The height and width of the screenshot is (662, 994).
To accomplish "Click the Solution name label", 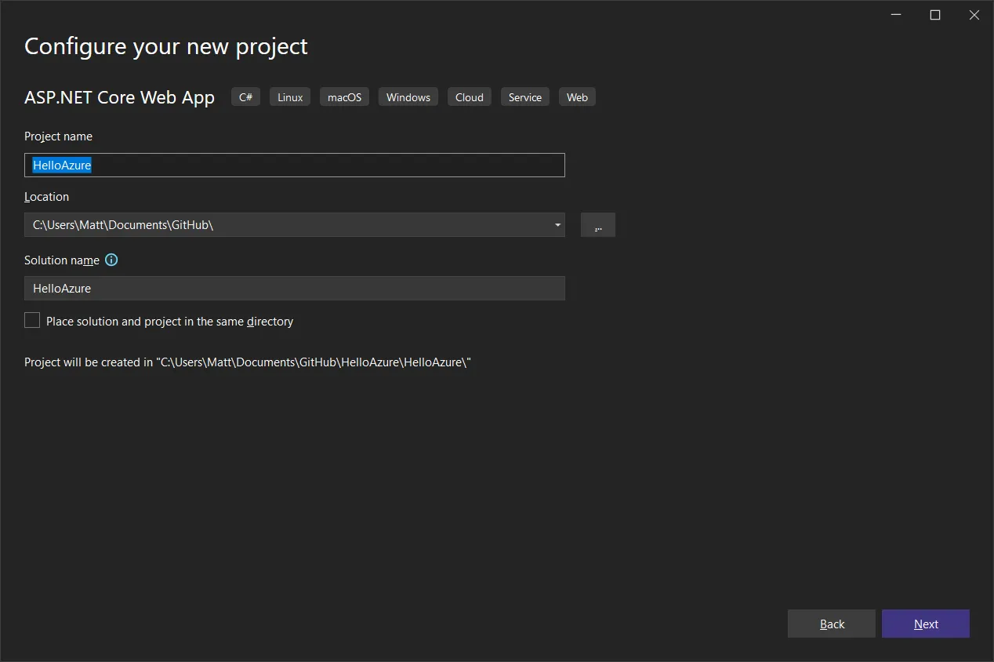I will click(x=62, y=260).
